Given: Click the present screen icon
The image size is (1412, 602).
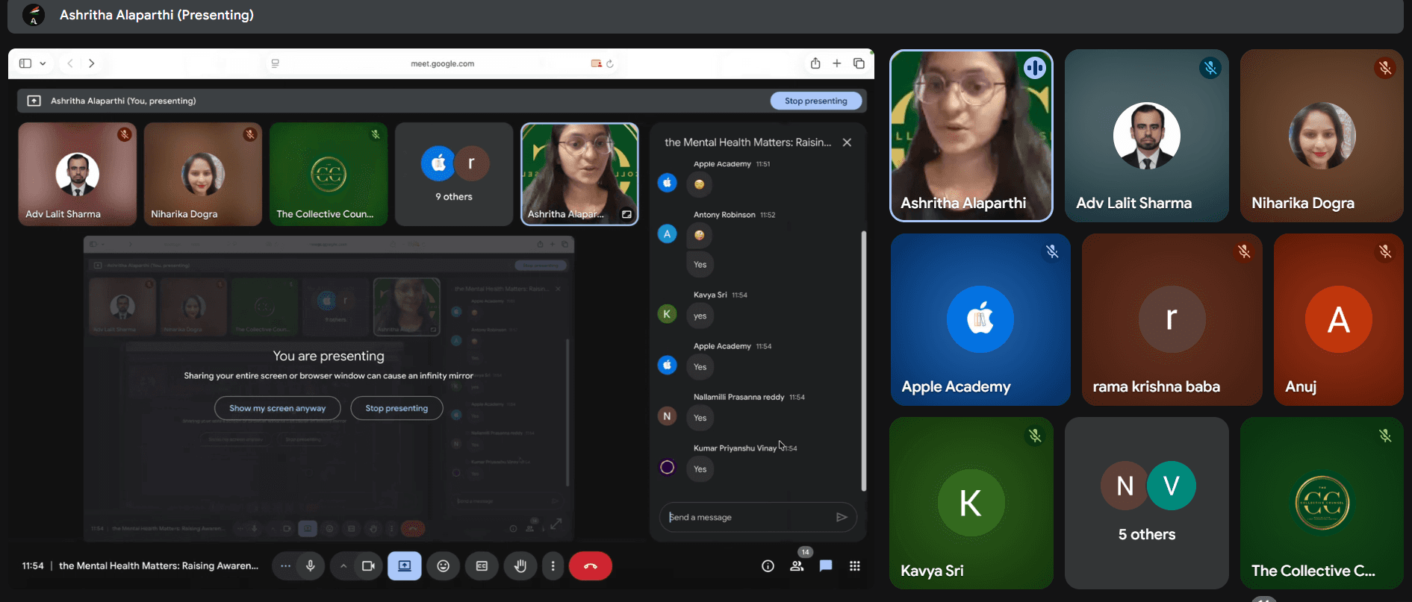Looking at the screenshot, I should tap(405, 566).
